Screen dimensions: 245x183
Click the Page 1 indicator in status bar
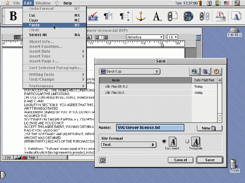tap(47, 158)
